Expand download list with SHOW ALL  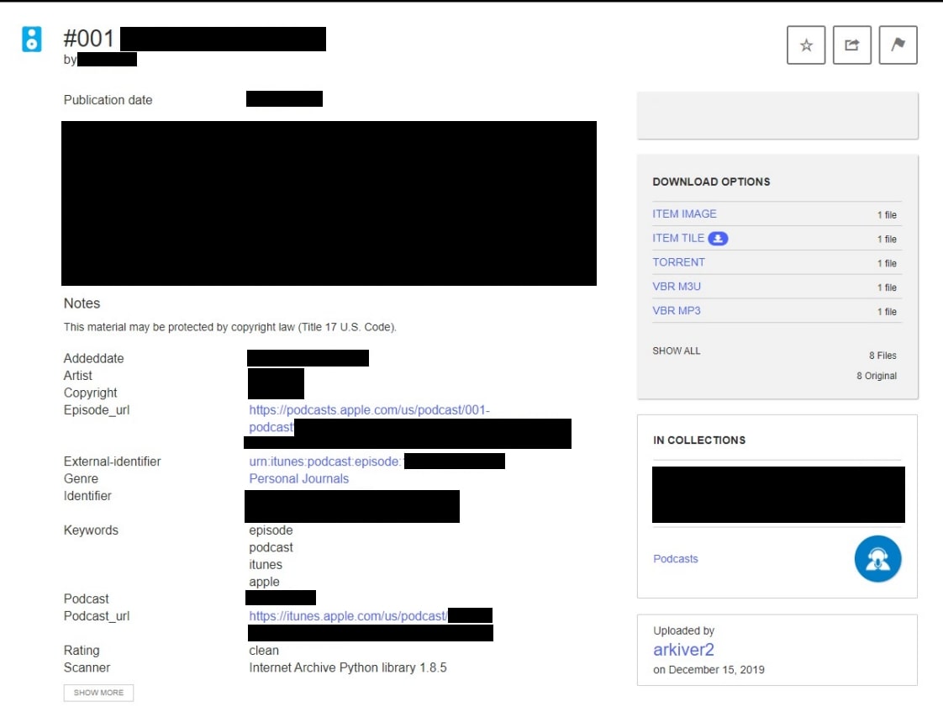click(x=677, y=351)
